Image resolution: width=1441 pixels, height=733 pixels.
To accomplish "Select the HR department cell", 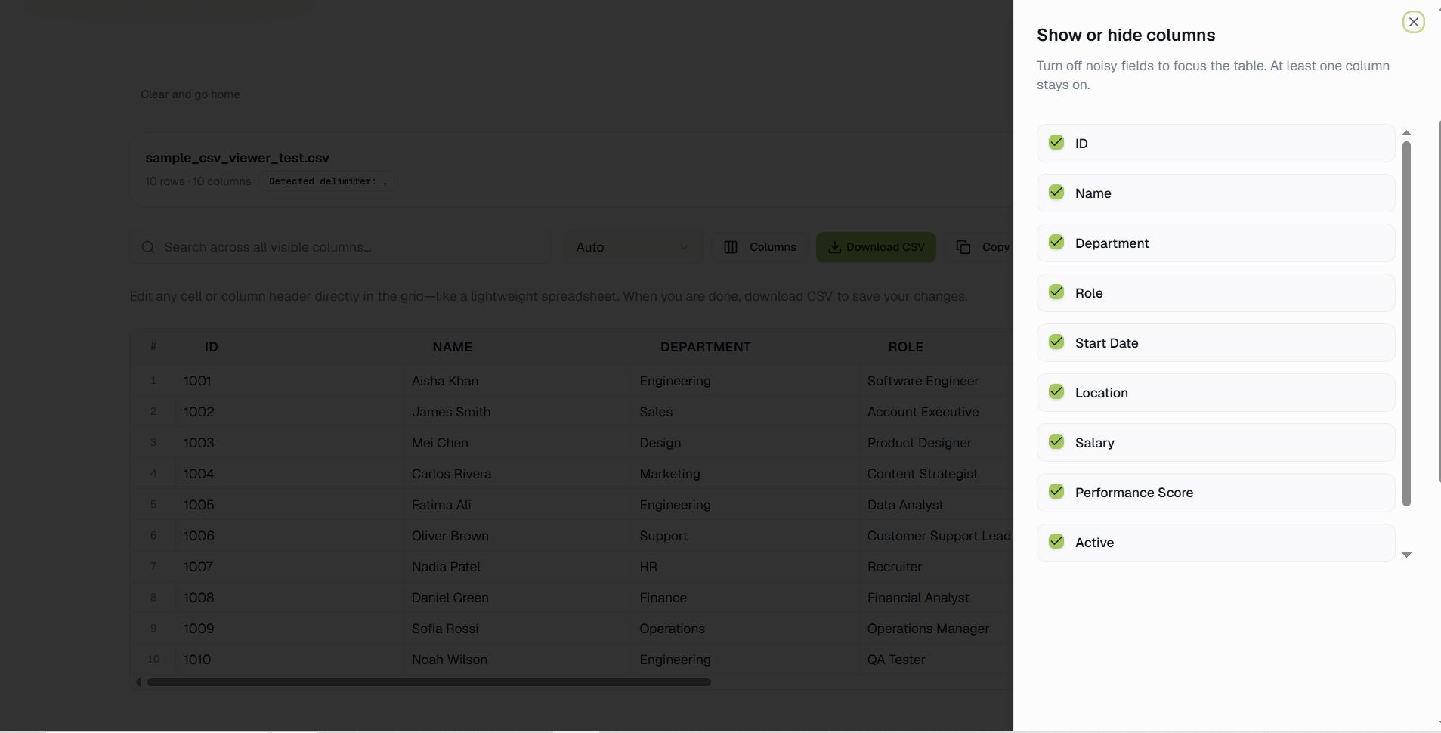I will coord(746,567).
